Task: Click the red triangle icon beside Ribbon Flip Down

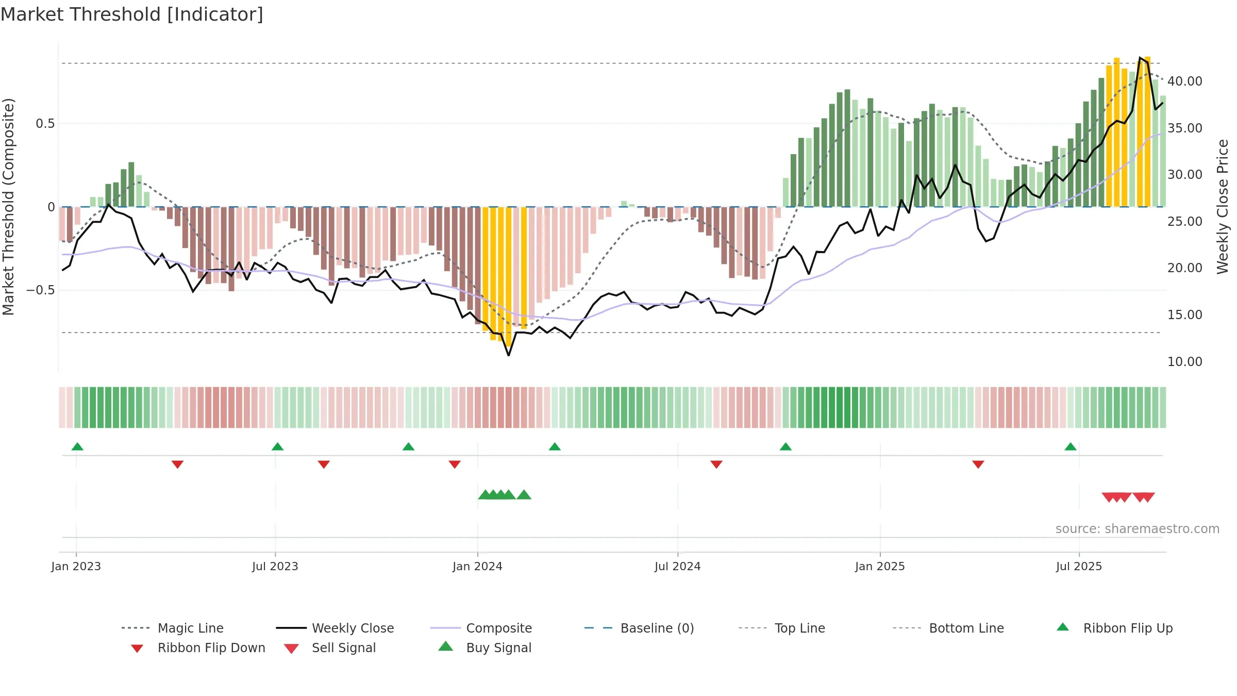Action: click(137, 649)
